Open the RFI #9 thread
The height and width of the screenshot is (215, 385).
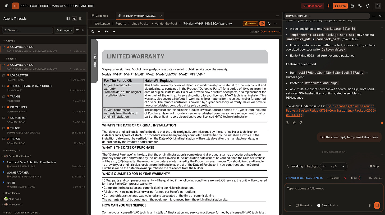[44, 184]
